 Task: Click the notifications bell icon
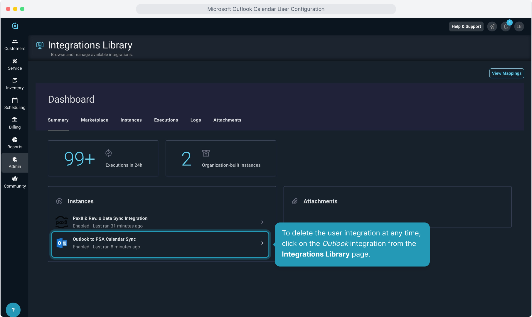(x=506, y=26)
